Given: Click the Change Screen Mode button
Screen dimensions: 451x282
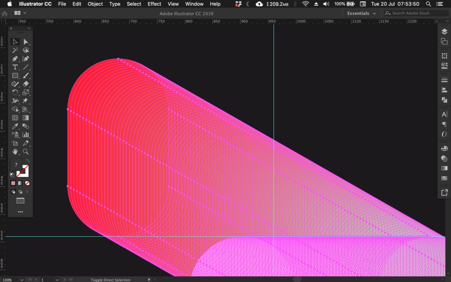Looking at the screenshot, I should [20, 201].
